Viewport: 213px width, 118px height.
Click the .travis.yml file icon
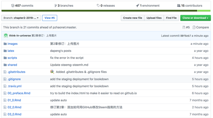click(x=5, y=86)
